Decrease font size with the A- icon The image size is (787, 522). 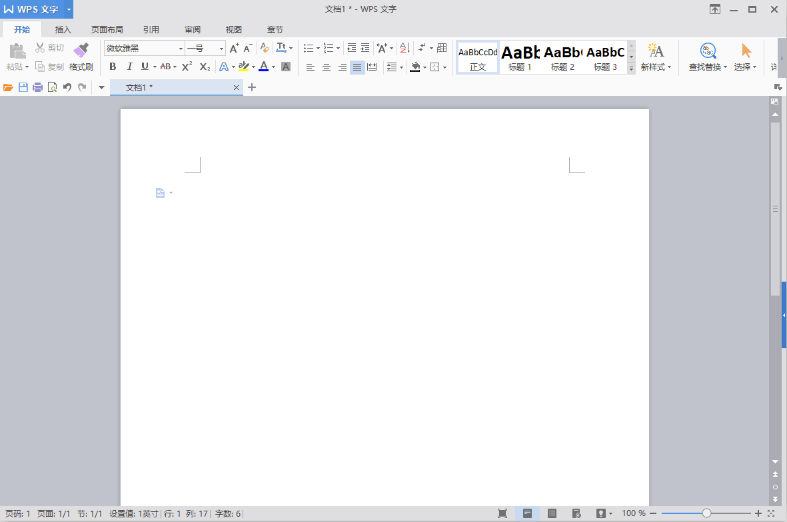pos(247,48)
